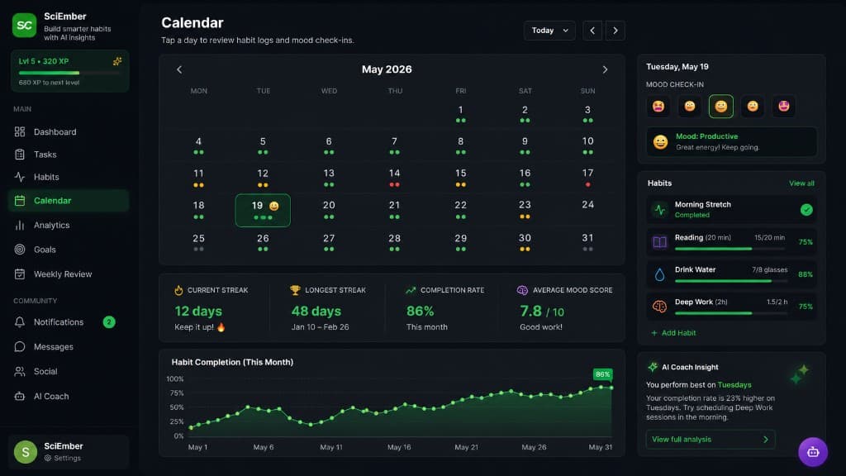Open Tasks in the sidebar
846x476 pixels.
(x=69, y=155)
